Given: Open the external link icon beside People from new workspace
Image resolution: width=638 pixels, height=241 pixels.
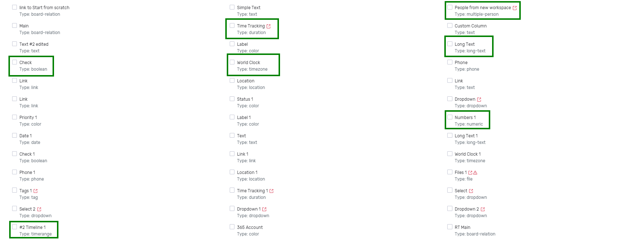Looking at the screenshot, I should click(x=515, y=8).
